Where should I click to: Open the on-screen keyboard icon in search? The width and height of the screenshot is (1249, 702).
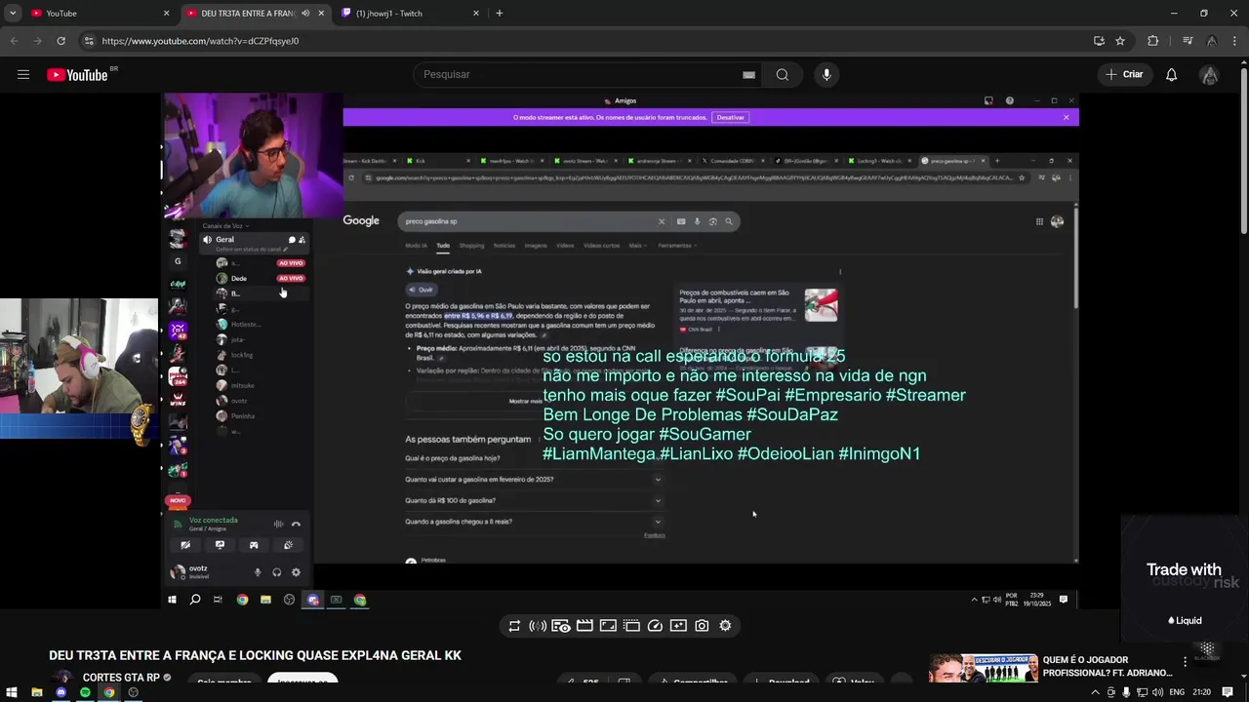748,74
